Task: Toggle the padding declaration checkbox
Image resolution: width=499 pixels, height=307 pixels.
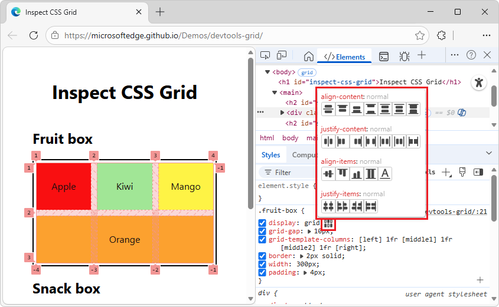Action: point(262,273)
